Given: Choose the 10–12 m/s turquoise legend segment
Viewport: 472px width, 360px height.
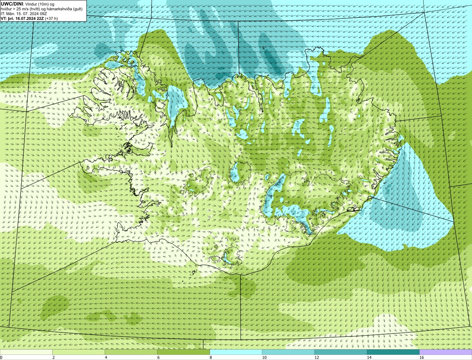Looking at the screenshot, I should (288, 352).
